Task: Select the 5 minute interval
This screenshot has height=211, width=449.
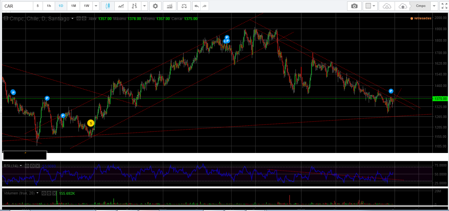Action: (x=37, y=6)
